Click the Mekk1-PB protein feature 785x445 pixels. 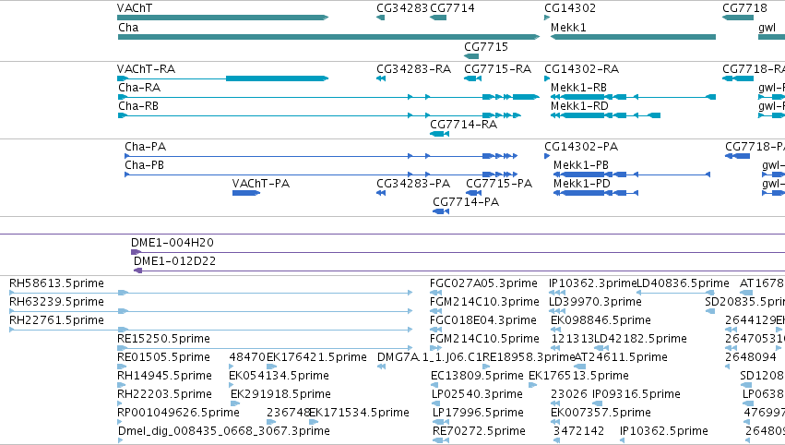coord(632,174)
